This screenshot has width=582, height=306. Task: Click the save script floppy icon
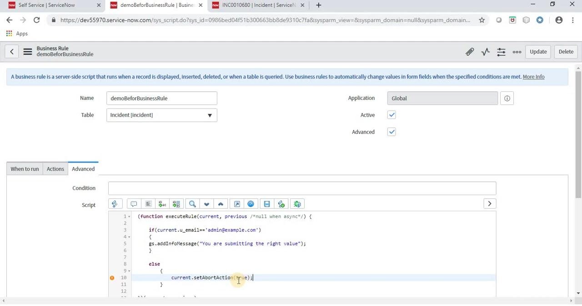267,204
